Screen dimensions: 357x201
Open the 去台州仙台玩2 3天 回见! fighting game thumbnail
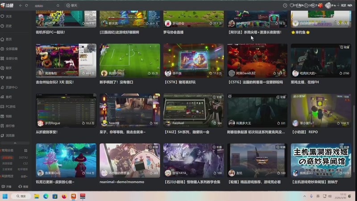pos(66,60)
